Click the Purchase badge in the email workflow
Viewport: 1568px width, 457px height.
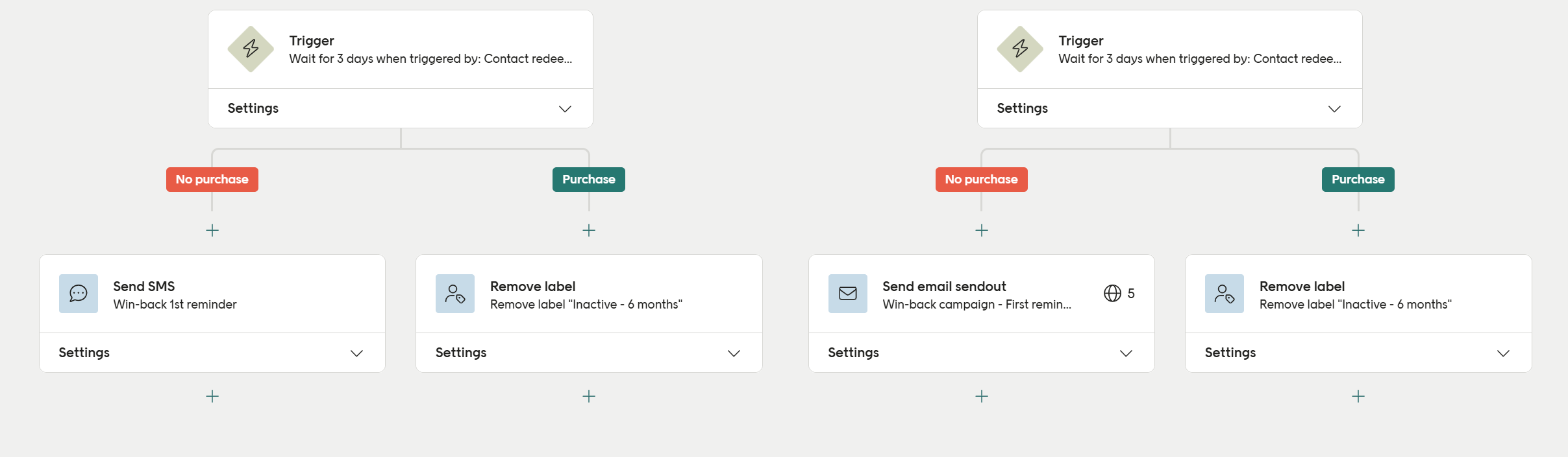(1358, 180)
